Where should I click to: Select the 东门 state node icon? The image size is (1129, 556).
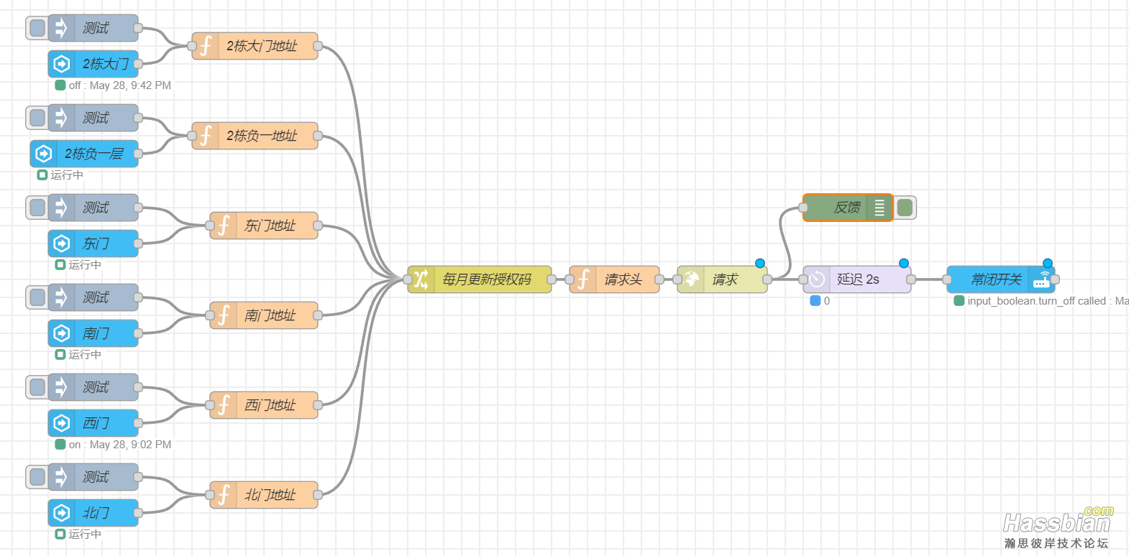pyautogui.click(x=62, y=244)
